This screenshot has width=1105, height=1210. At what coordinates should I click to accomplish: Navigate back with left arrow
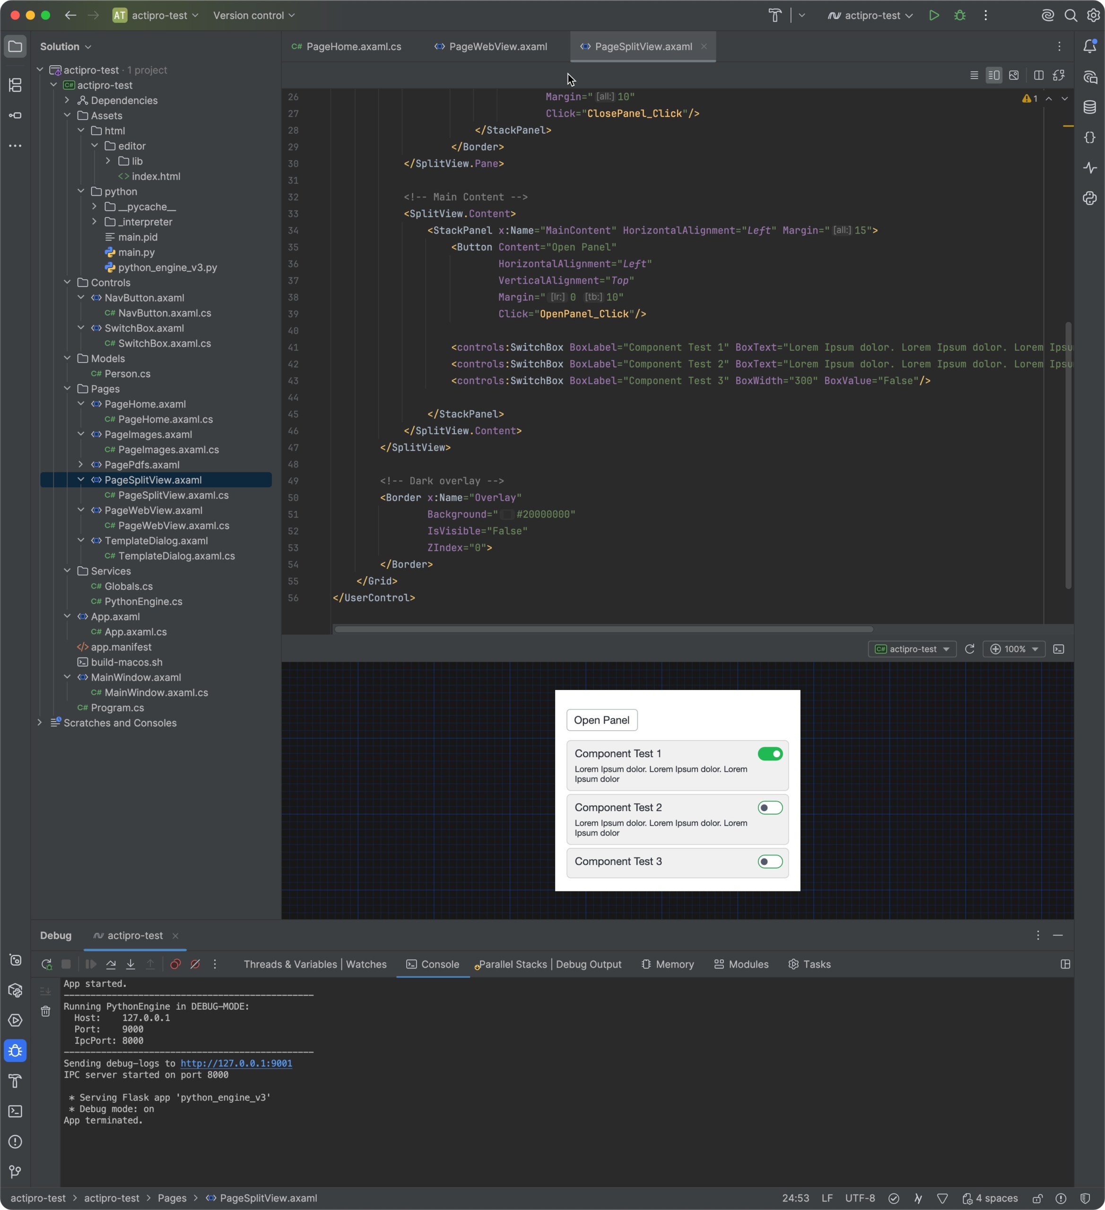(x=70, y=16)
